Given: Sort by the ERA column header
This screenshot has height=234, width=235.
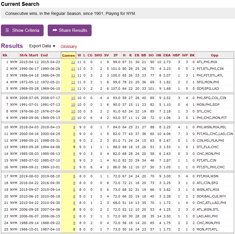Looking at the screenshot, I should click(167, 55).
